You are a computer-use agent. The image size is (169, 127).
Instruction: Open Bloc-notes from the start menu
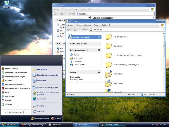pyautogui.click(x=8, y=96)
